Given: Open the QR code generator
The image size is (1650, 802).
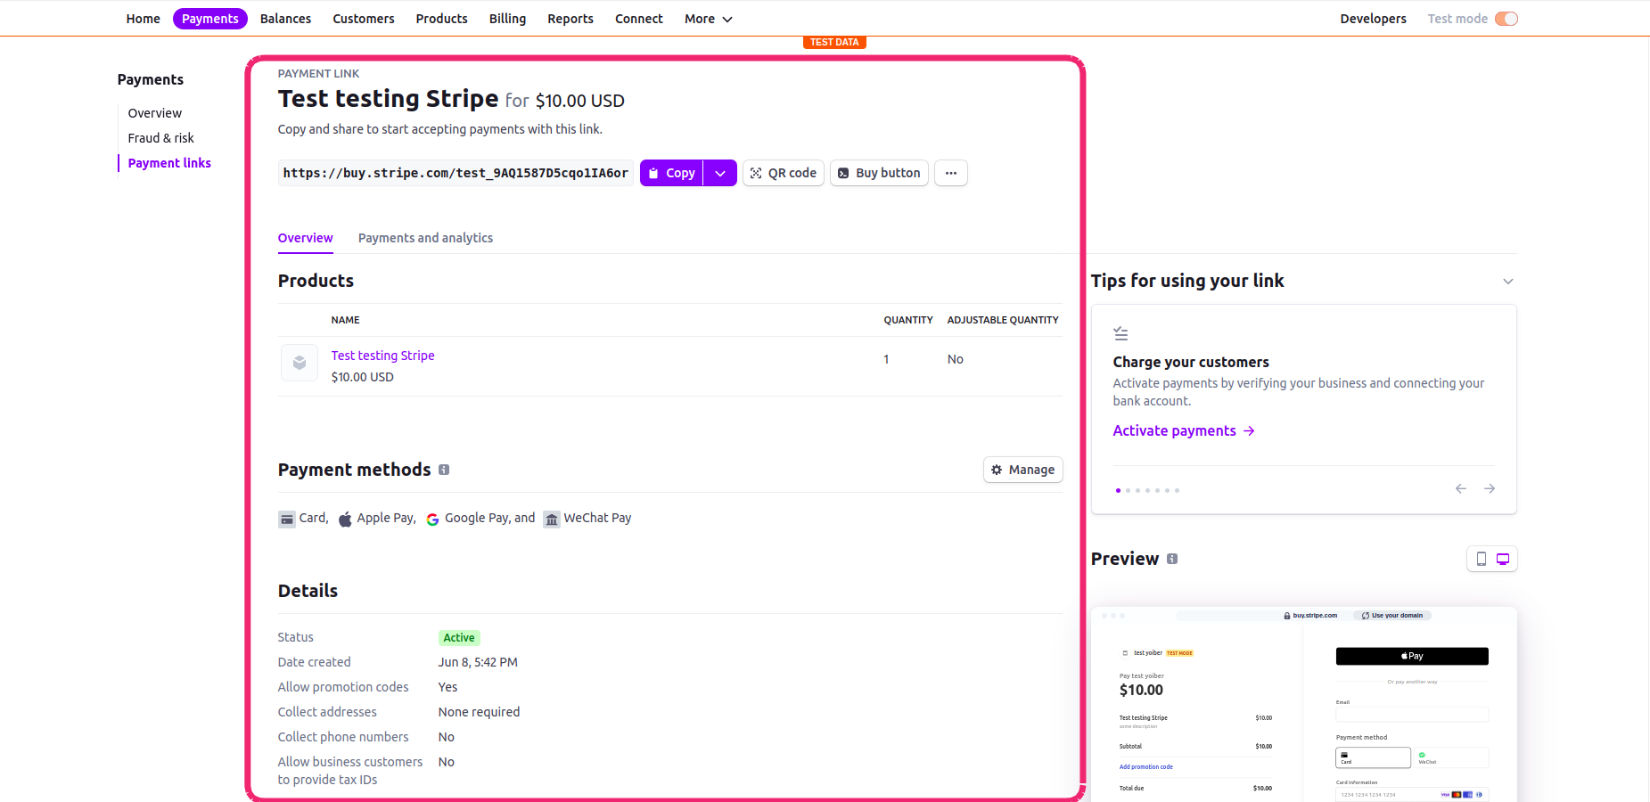Looking at the screenshot, I should [x=784, y=173].
